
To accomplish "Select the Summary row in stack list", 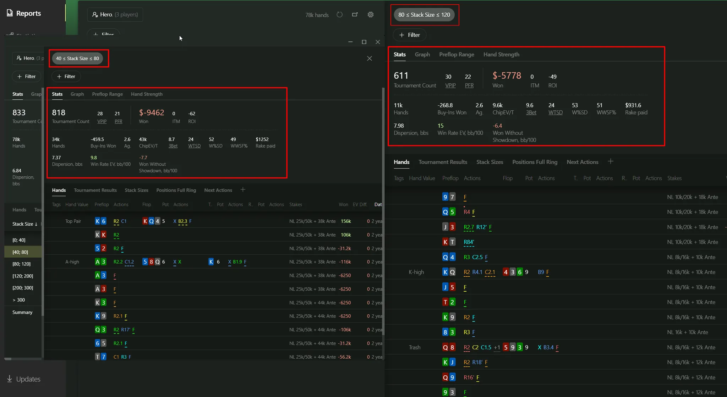I will point(22,312).
